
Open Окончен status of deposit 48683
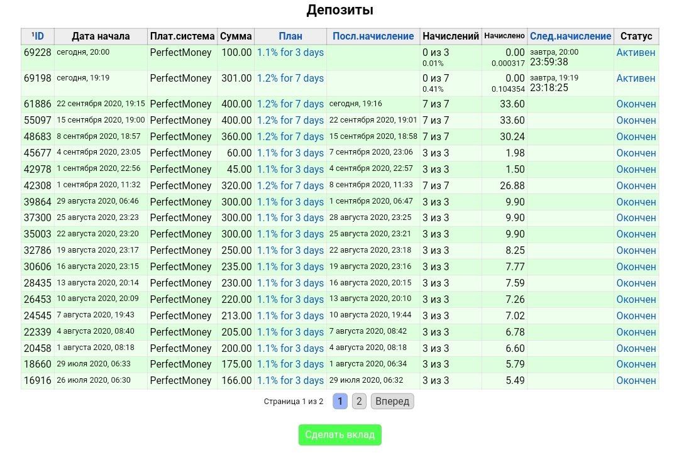coord(636,137)
